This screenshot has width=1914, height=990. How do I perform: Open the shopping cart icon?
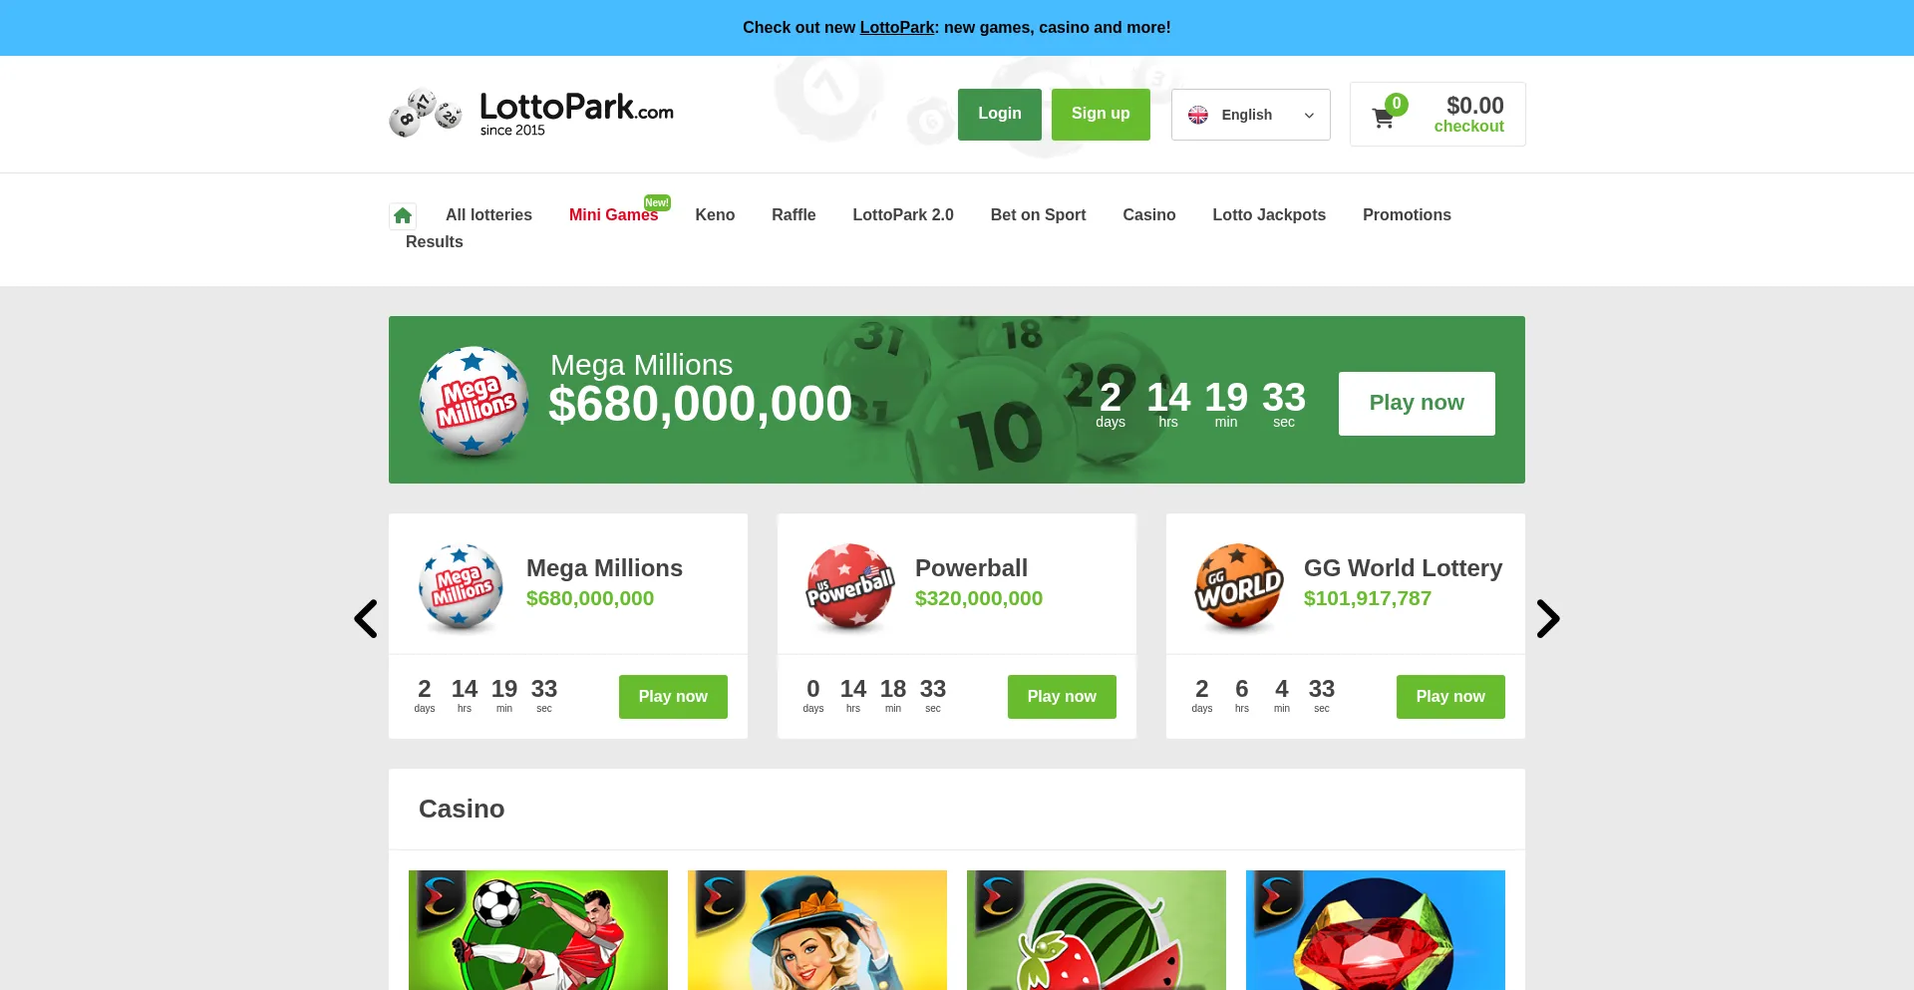click(x=1383, y=118)
